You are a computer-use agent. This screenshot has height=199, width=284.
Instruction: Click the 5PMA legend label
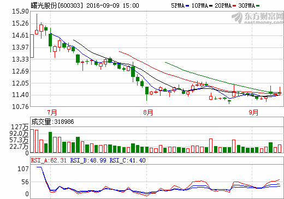click(178, 5)
